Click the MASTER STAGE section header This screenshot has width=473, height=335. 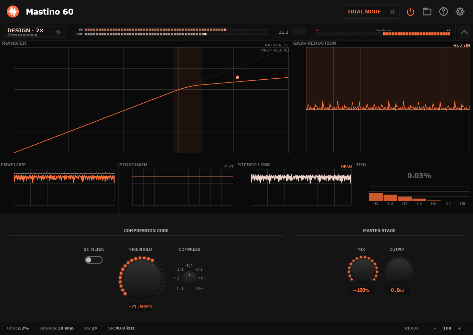(379, 231)
